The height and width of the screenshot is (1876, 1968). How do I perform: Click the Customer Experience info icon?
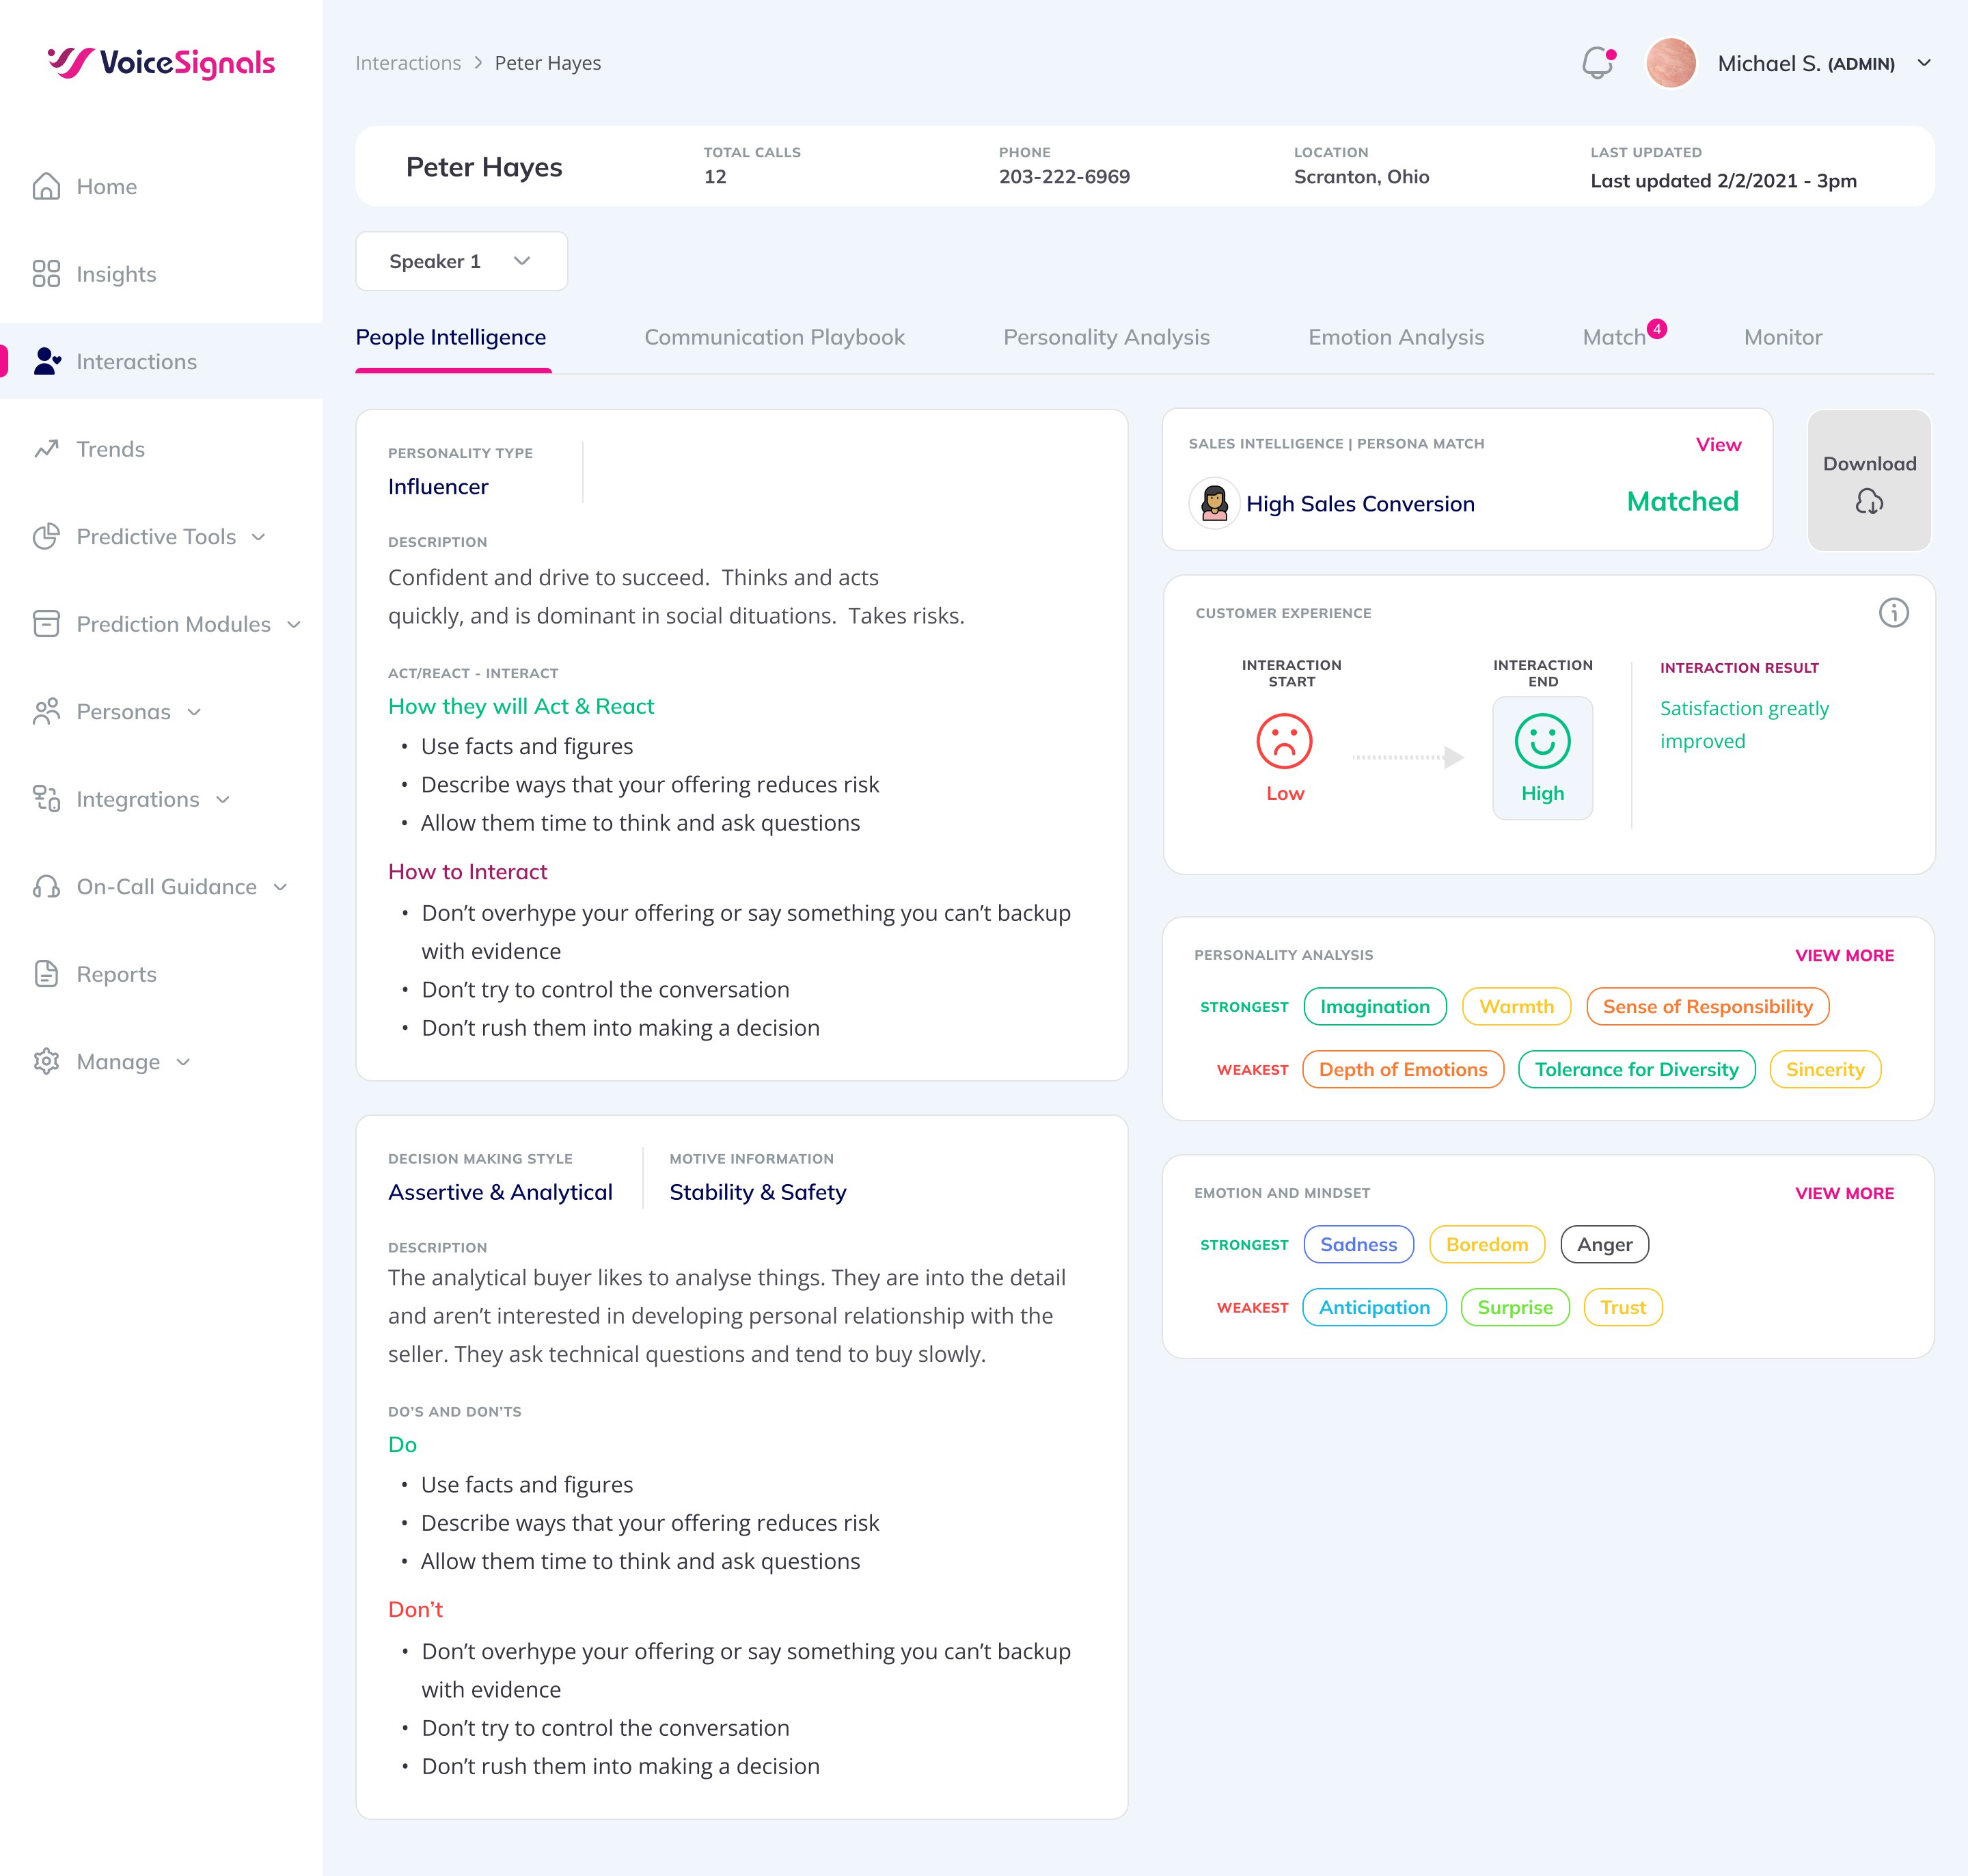tap(1893, 613)
